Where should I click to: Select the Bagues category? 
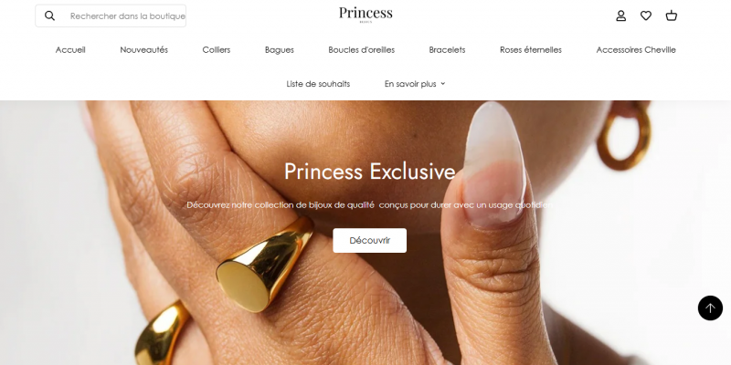[280, 50]
